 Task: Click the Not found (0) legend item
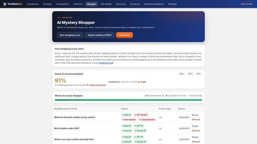[195, 95]
